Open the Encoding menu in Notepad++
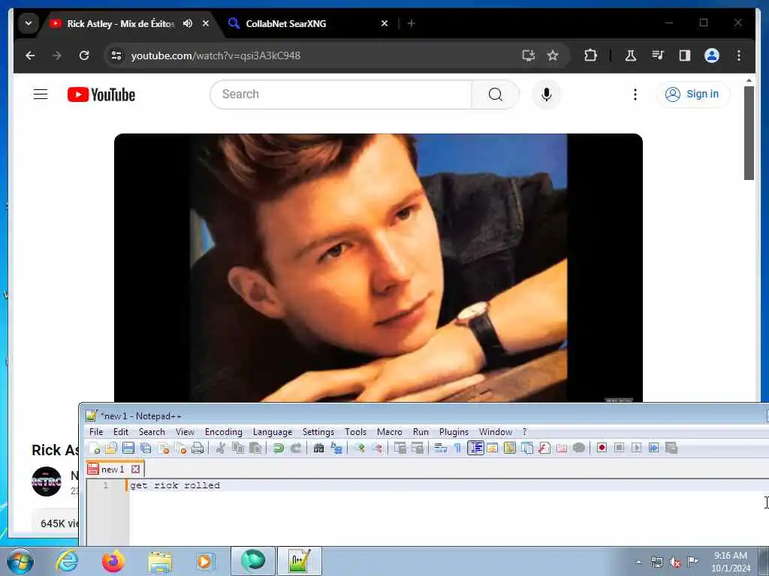The image size is (769, 576). 224,432
